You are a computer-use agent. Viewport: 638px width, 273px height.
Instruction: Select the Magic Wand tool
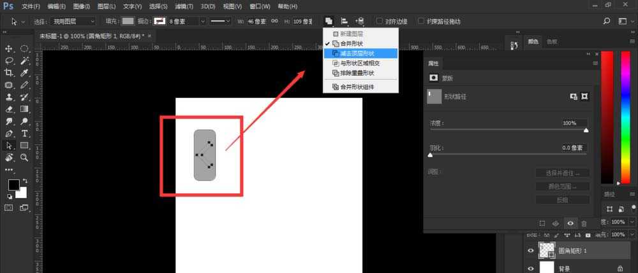24,61
